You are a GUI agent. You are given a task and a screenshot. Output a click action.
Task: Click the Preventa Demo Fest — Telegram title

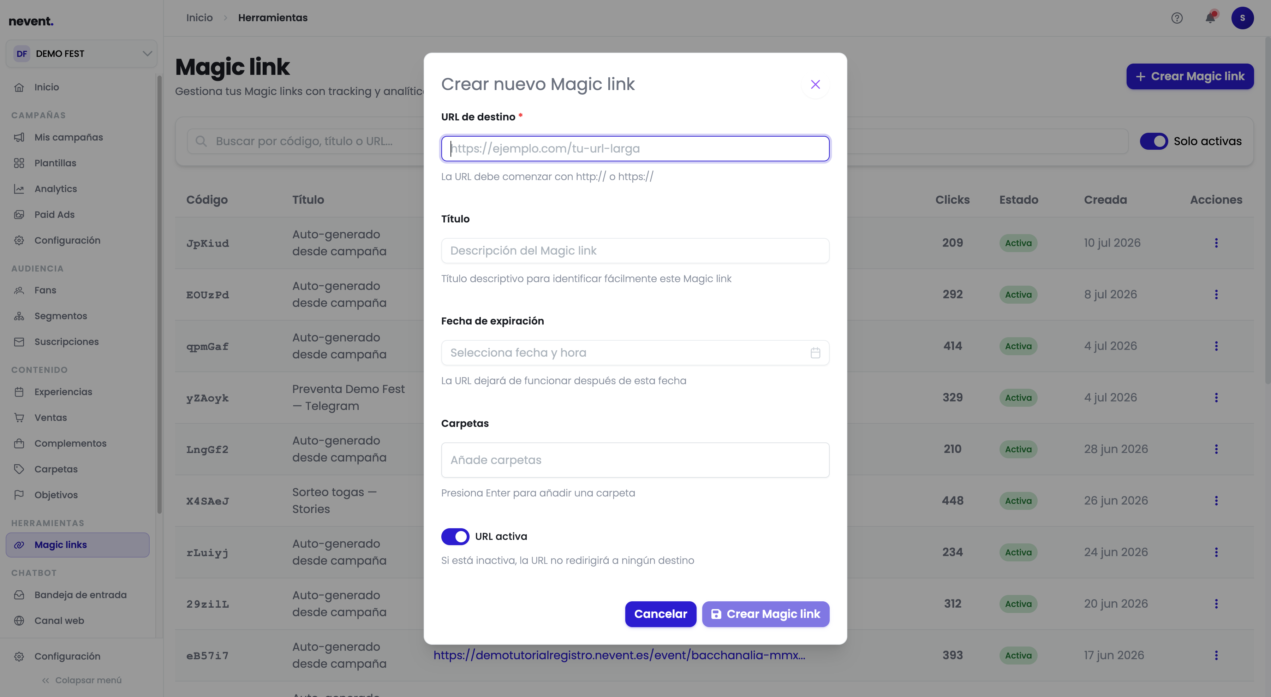(348, 398)
